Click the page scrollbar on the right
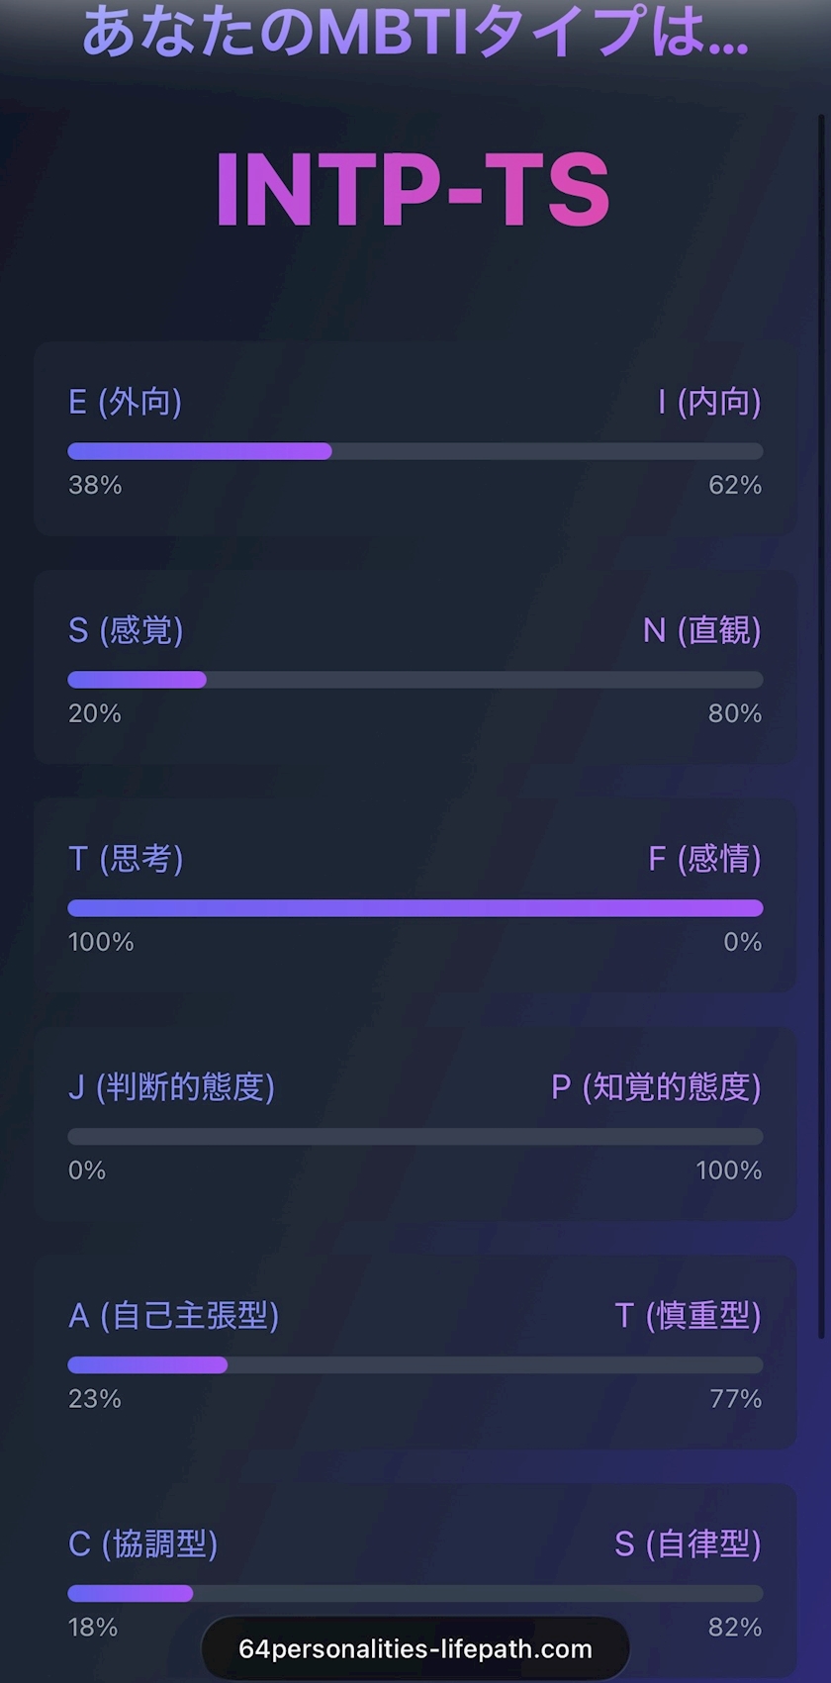The height and width of the screenshot is (1683, 831). pos(821,693)
